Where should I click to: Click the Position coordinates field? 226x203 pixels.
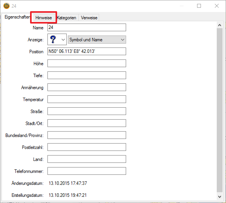pyautogui.click(x=87, y=51)
